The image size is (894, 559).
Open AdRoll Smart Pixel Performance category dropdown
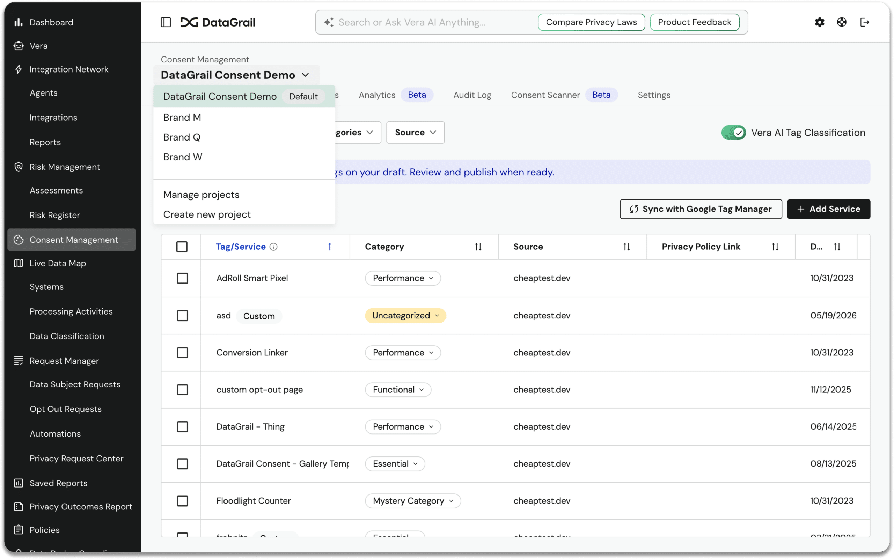coord(402,278)
